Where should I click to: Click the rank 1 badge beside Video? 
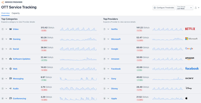click(3, 29)
